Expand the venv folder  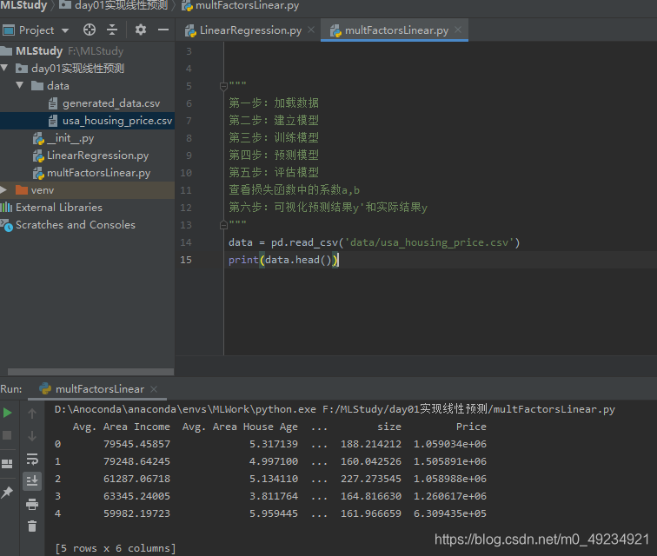[3, 189]
